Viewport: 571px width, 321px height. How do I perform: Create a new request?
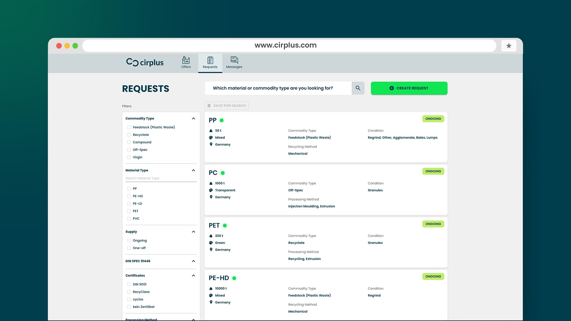pyautogui.click(x=409, y=88)
